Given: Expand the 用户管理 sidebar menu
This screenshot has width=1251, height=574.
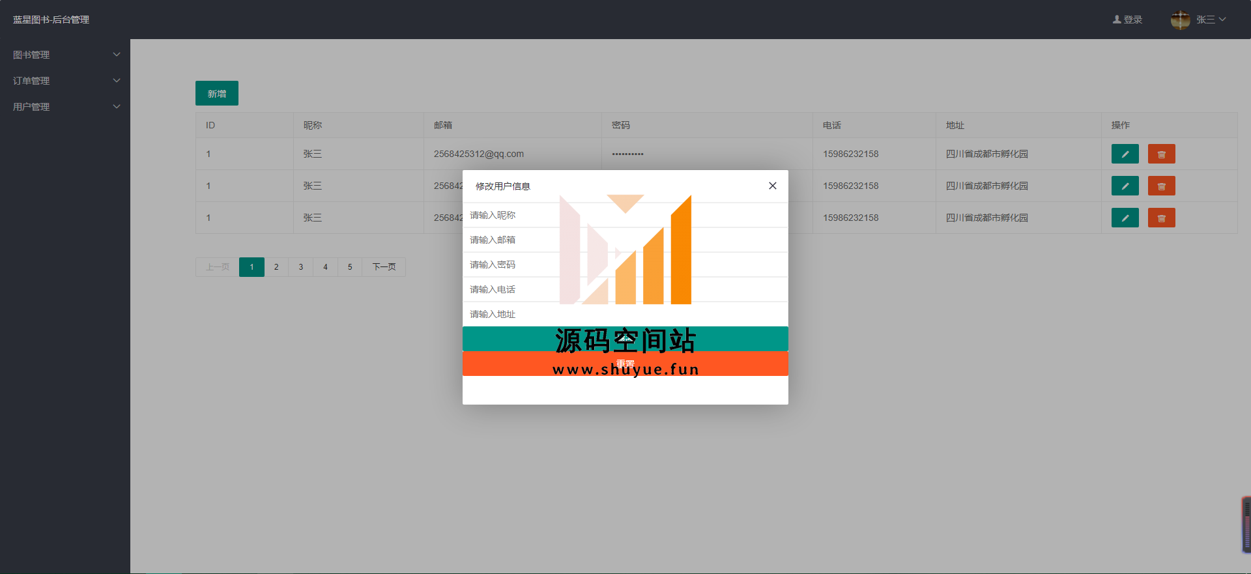Looking at the screenshot, I should [x=65, y=107].
